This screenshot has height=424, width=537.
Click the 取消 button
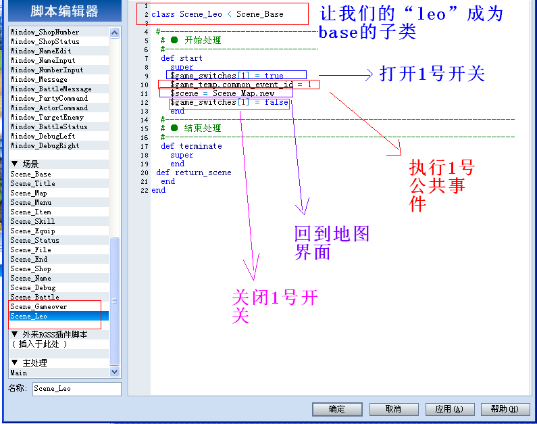click(x=394, y=409)
